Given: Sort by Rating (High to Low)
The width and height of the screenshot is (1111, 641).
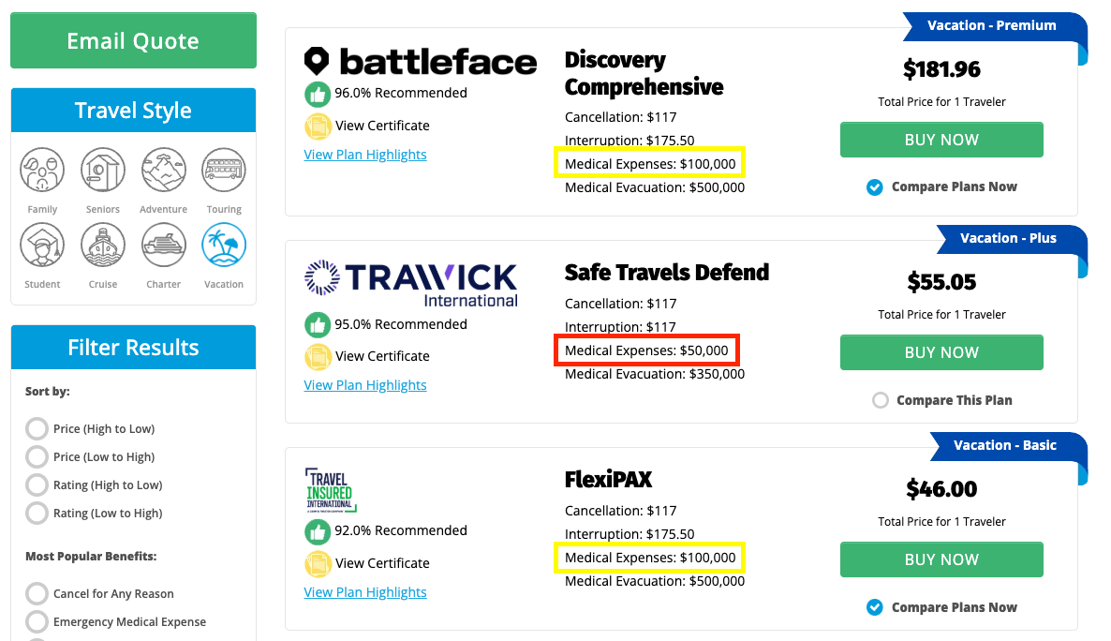Looking at the screenshot, I should 36,484.
